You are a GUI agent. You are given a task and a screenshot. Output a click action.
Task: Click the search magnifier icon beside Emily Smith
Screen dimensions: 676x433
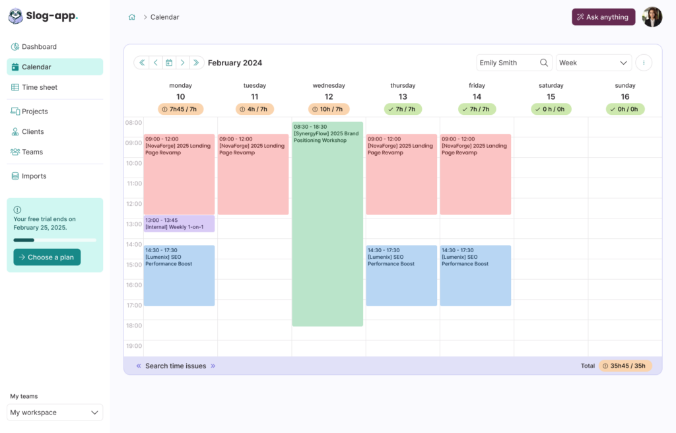point(544,63)
